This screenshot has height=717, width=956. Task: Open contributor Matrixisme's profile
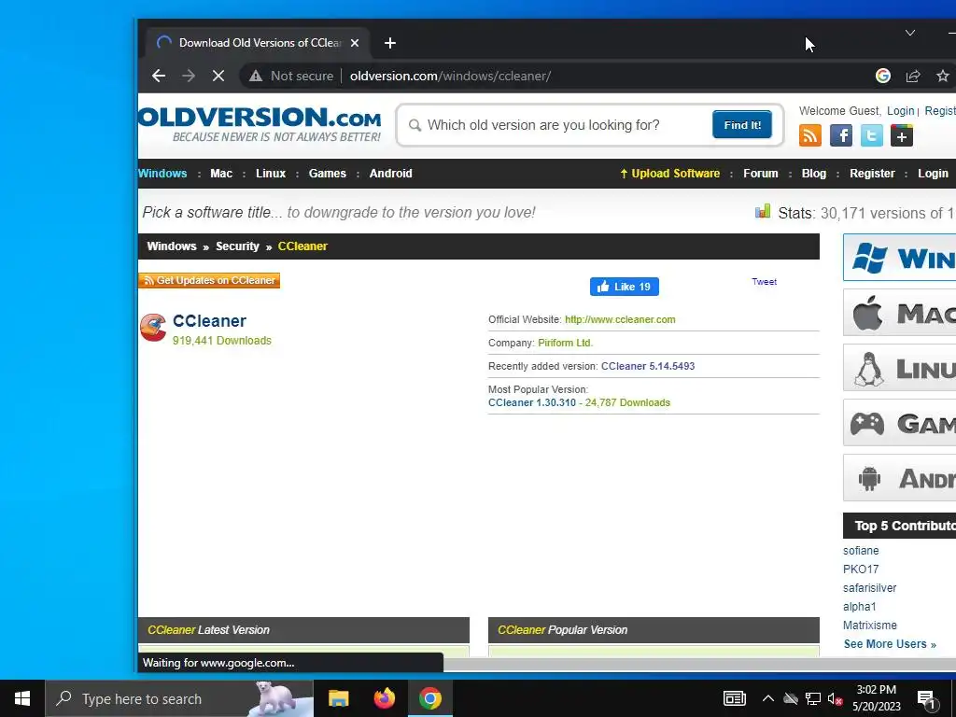tap(869, 626)
